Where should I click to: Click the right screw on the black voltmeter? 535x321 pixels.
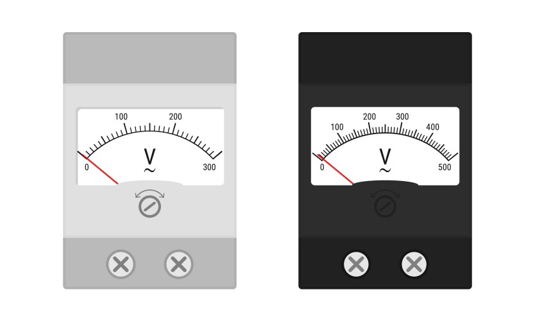tap(414, 265)
